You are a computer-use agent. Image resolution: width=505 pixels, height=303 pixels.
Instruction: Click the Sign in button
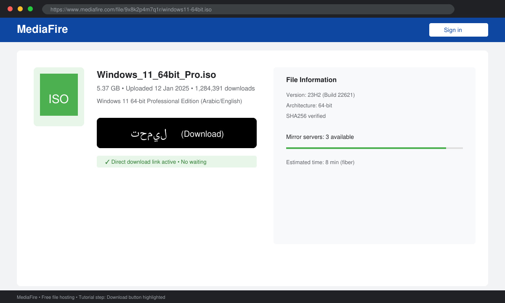coord(458,30)
